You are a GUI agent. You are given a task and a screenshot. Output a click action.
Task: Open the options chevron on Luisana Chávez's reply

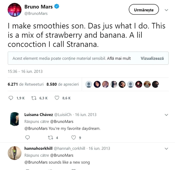[166, 115]
